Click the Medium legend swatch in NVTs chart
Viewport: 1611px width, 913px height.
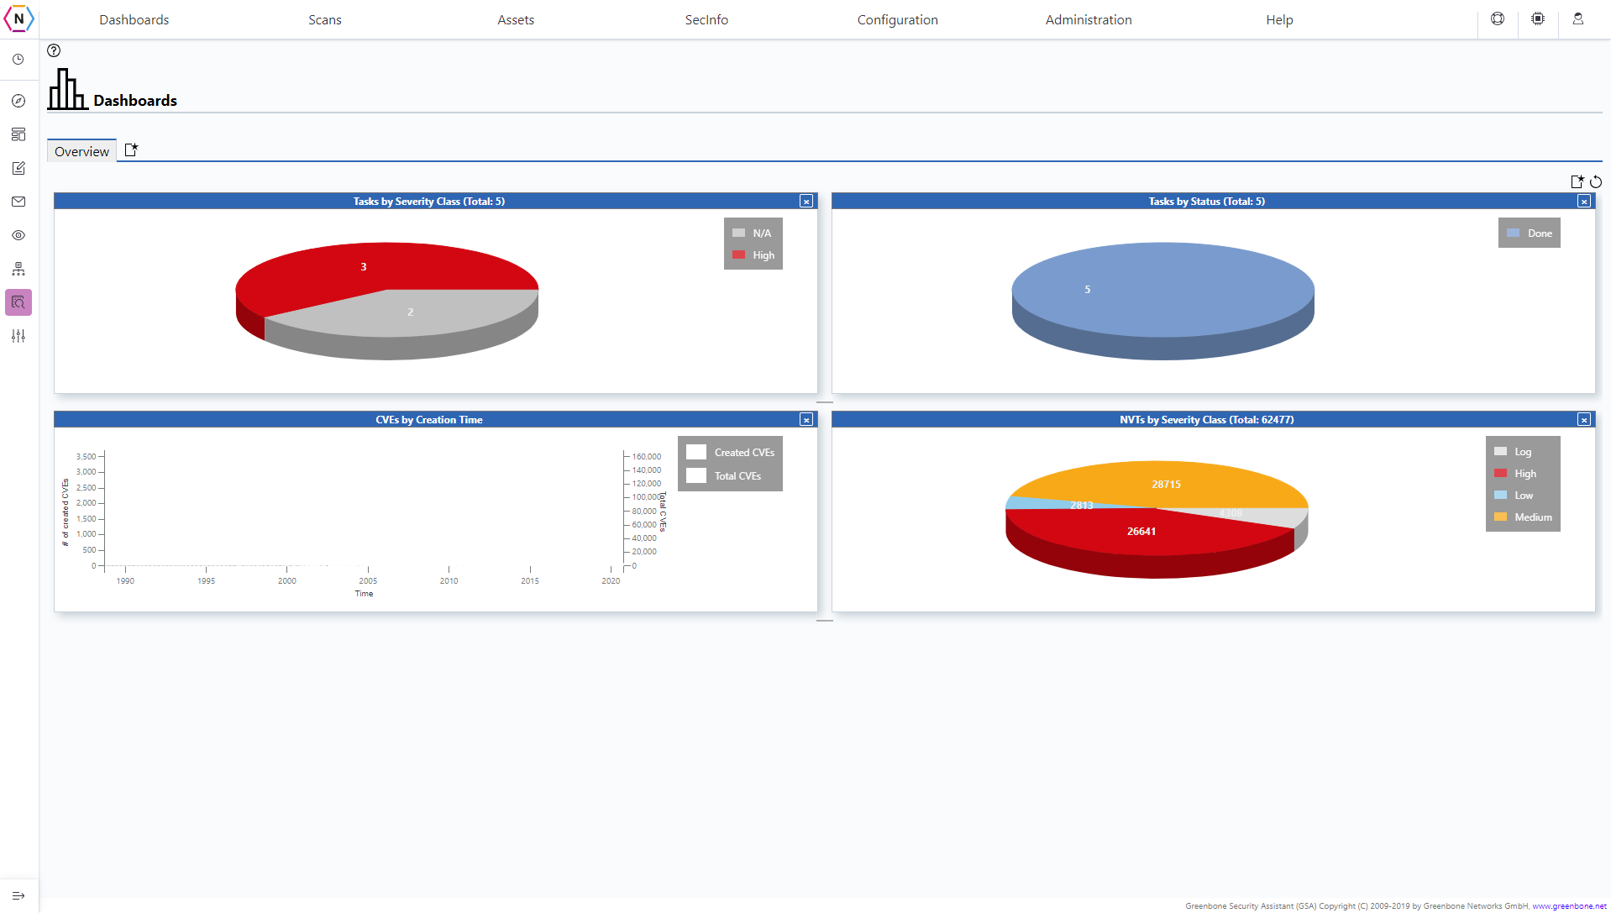(x=1501, y=517)
